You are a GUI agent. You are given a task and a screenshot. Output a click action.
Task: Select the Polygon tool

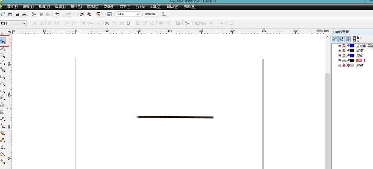[x=2, y=91]
